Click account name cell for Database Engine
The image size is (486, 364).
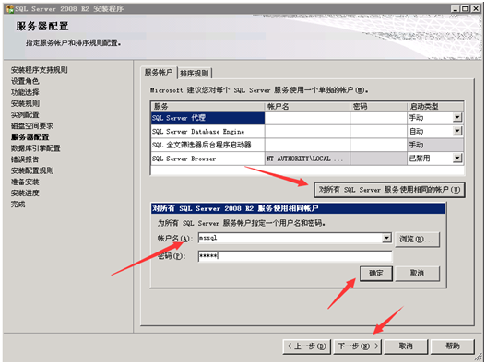[x=307, y=132]
